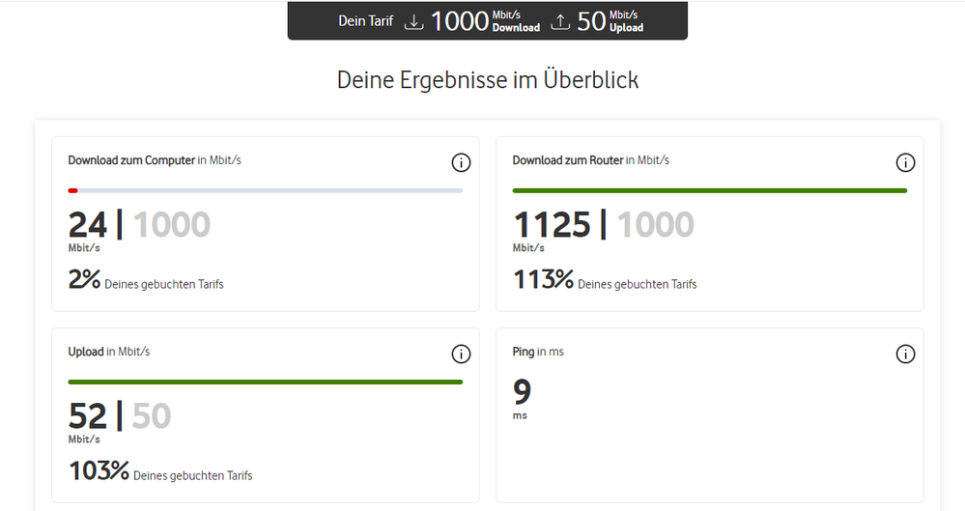Screen dimensions: 965x511
Task: Click the "Dein Tarif" label
Action: point(366,20)
